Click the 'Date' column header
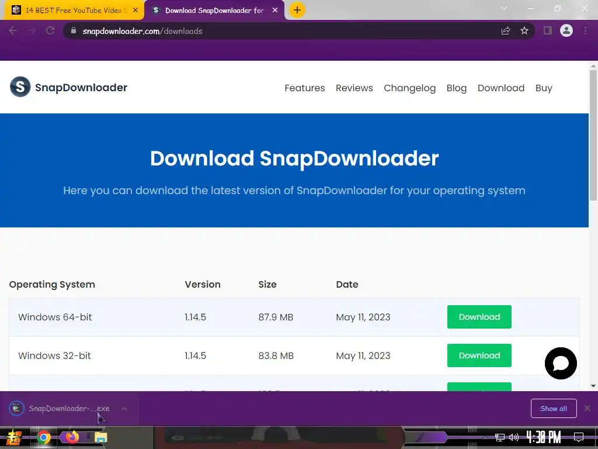Screen dimensions: 598x449 pos(347,285)
